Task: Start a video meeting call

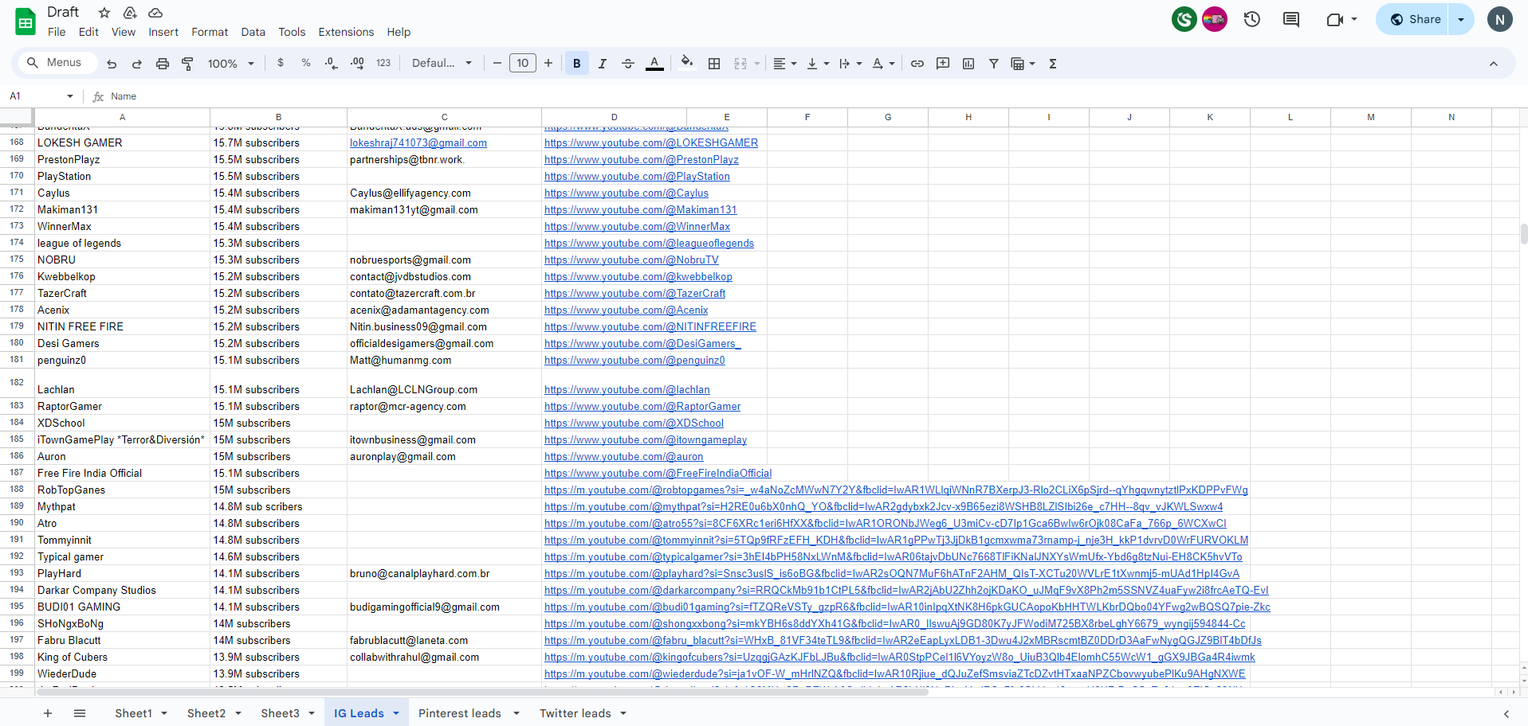Action: pos(1335,19)
